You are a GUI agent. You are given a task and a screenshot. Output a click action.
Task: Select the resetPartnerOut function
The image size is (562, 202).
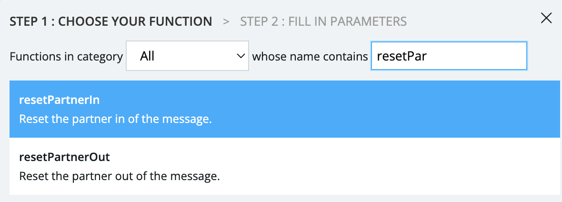coord(284,166)
